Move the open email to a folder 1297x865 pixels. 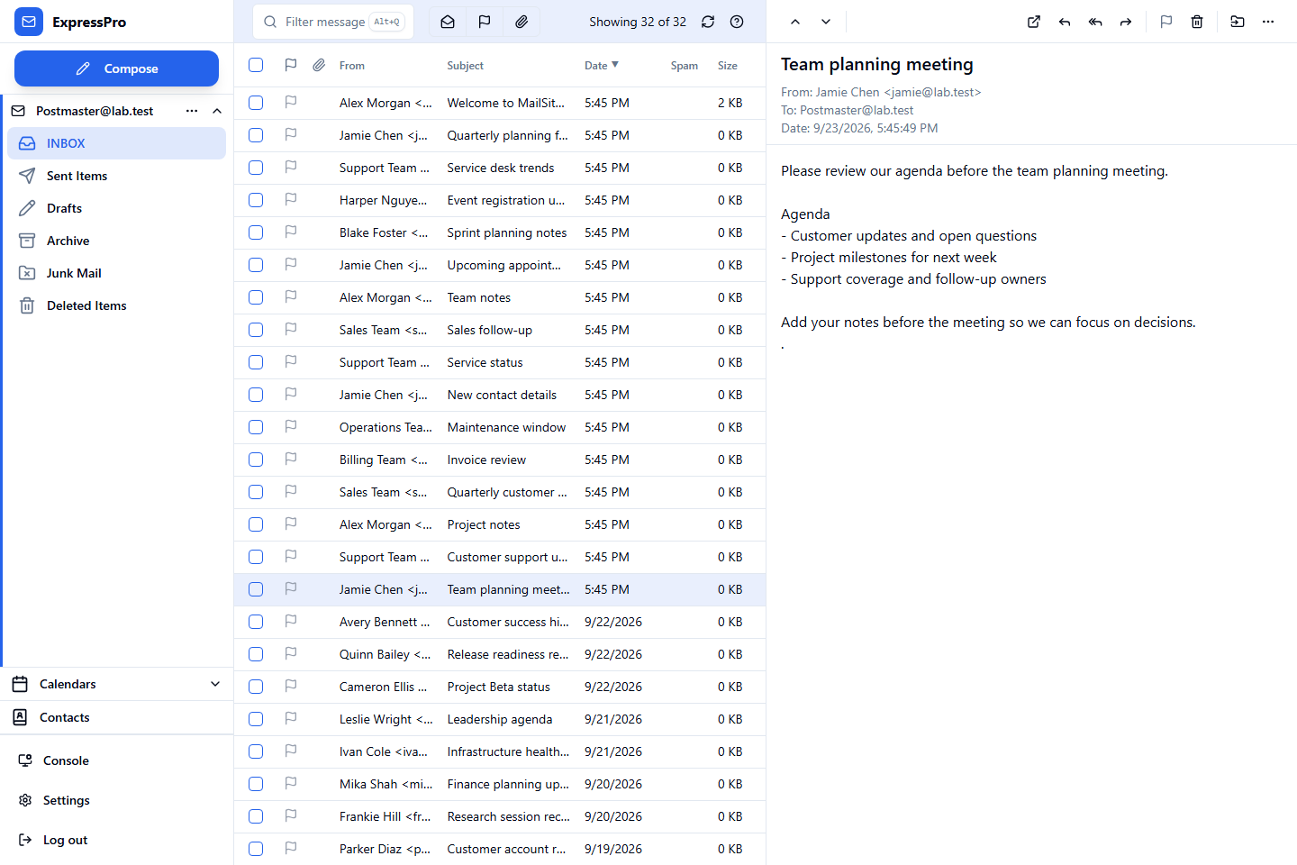1238,22
